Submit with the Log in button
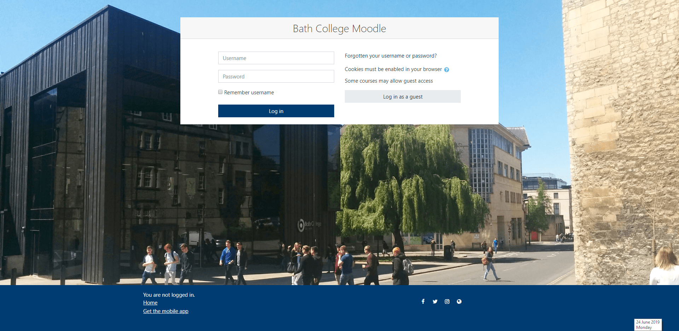The image size is (679, 331). pos(276,111)
